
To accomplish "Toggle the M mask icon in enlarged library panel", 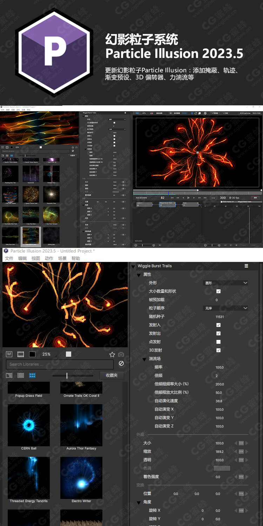I will point(9,354).
